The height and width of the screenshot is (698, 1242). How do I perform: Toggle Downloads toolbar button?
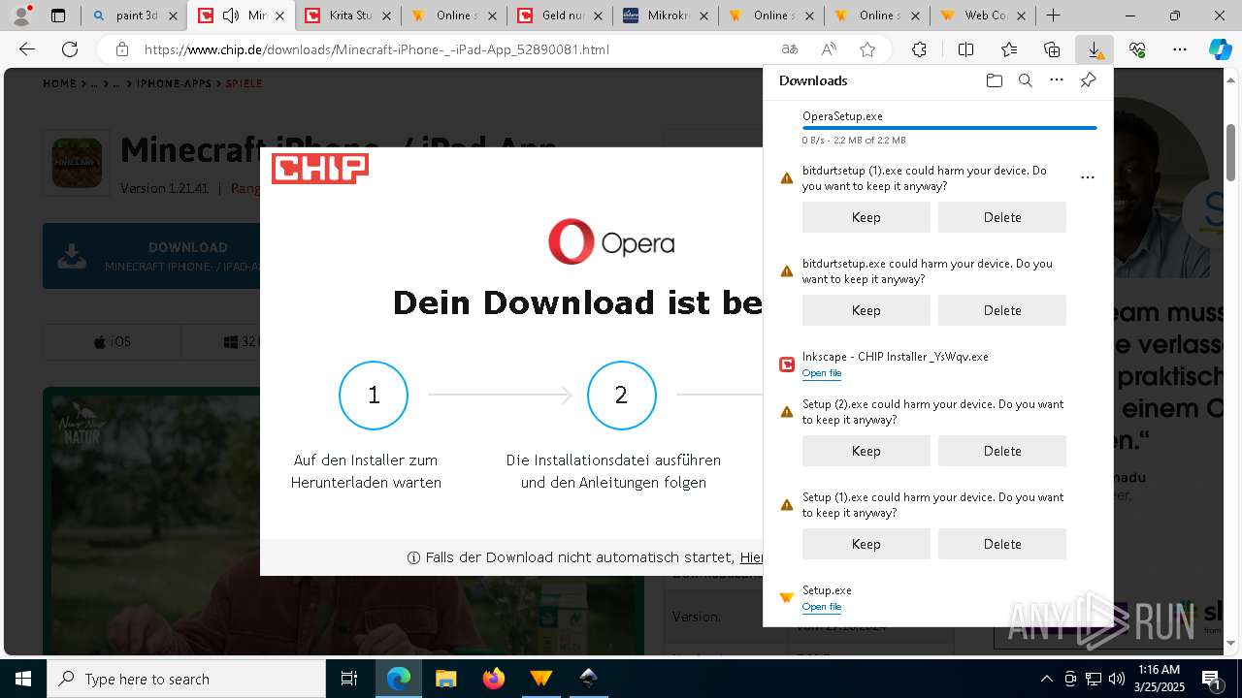point(1095,49)
